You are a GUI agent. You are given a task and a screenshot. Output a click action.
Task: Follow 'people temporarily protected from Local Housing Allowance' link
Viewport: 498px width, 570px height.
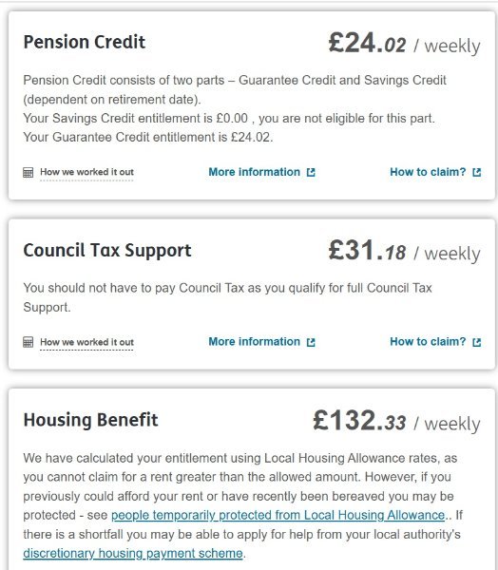[x=278, y=515]
